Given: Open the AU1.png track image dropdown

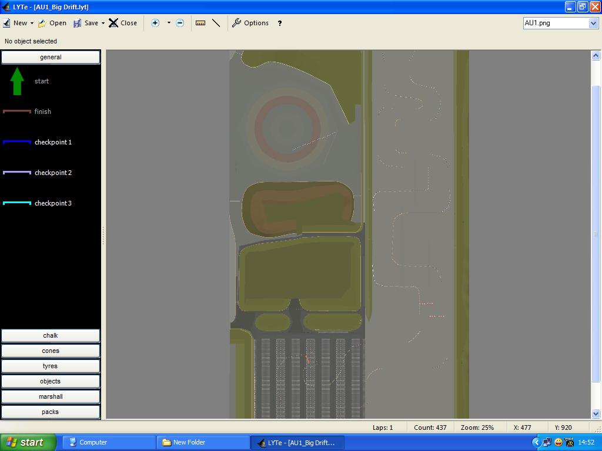Looking at the screenshot, I should coord(593,23).
